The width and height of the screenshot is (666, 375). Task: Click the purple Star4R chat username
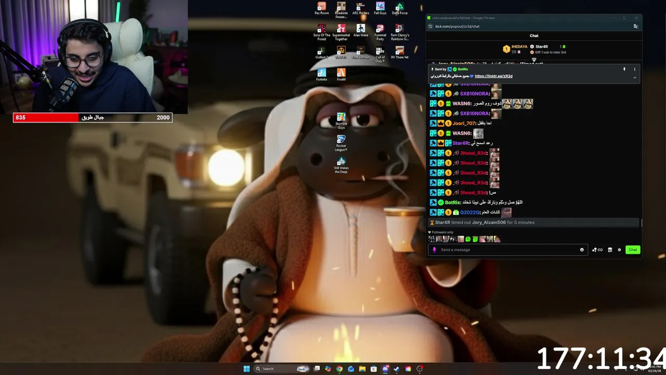(x=460, y=143)
